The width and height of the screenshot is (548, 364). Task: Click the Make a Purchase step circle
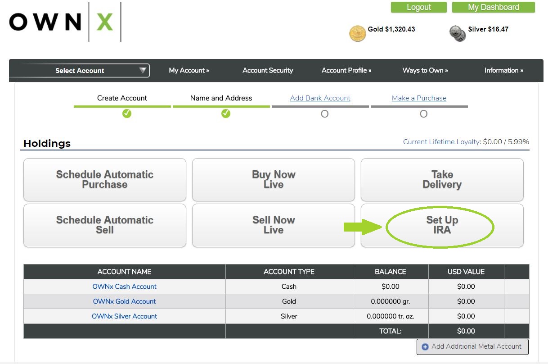tap(423, 114)
